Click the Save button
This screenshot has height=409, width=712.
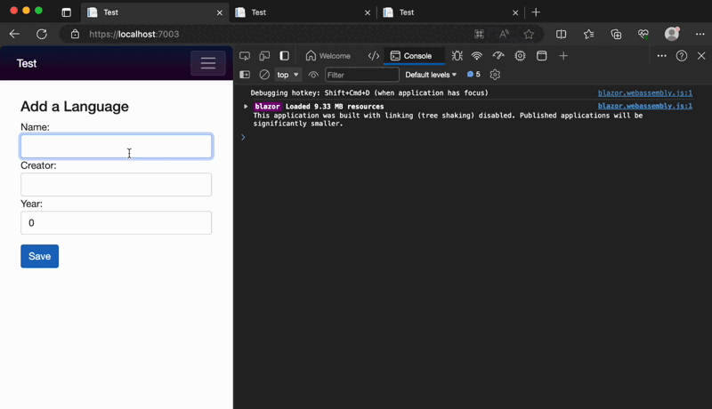coord(39,256)
